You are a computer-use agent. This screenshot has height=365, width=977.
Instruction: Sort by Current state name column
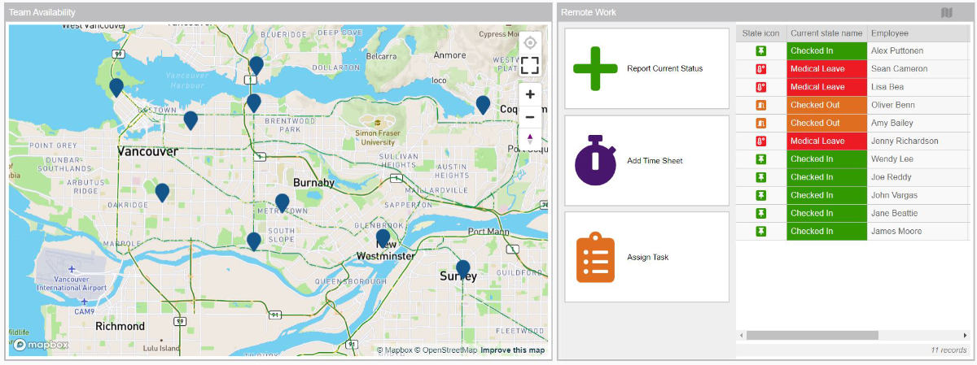click(826, 33)
